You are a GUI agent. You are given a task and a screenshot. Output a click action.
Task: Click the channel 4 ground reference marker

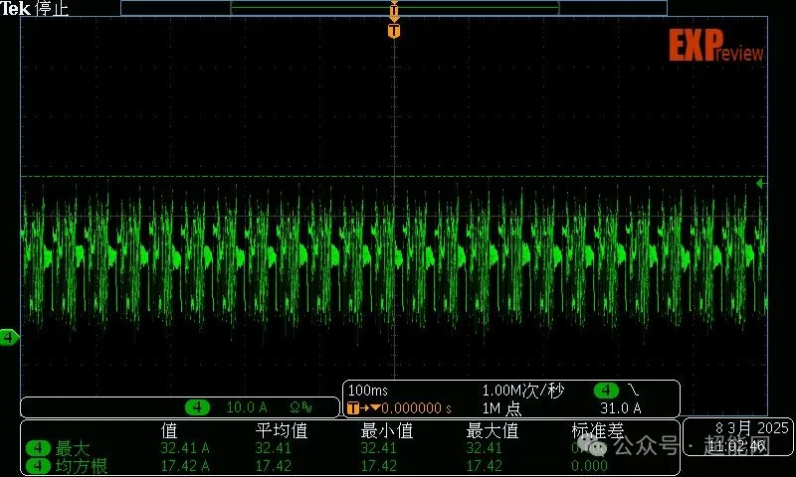(10, 338)
